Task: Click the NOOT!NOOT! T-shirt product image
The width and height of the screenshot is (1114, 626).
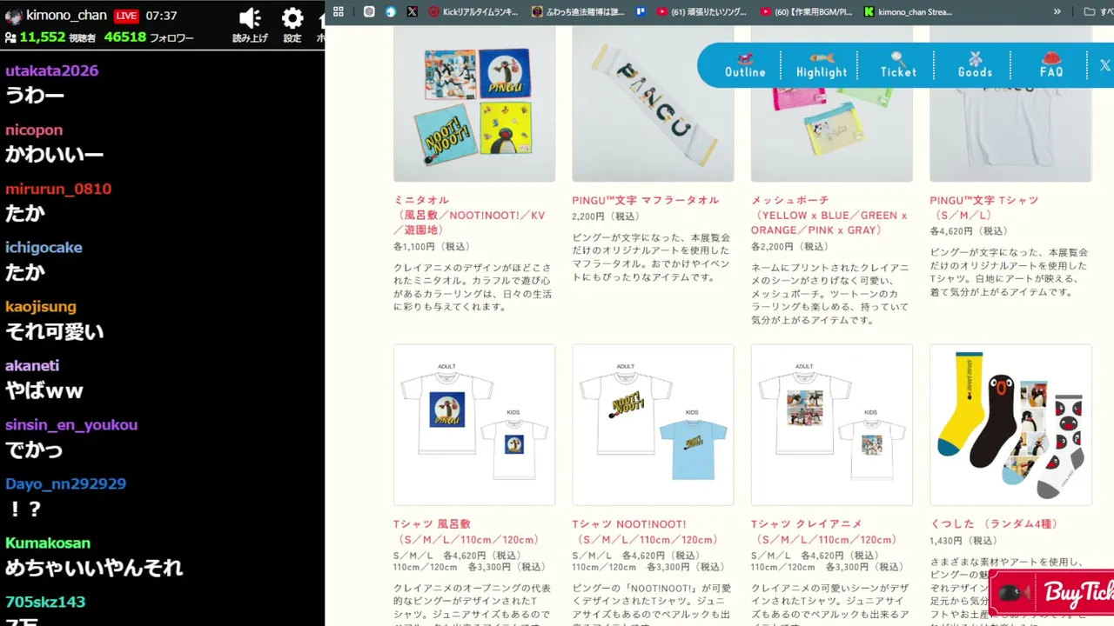Action: 653,424
